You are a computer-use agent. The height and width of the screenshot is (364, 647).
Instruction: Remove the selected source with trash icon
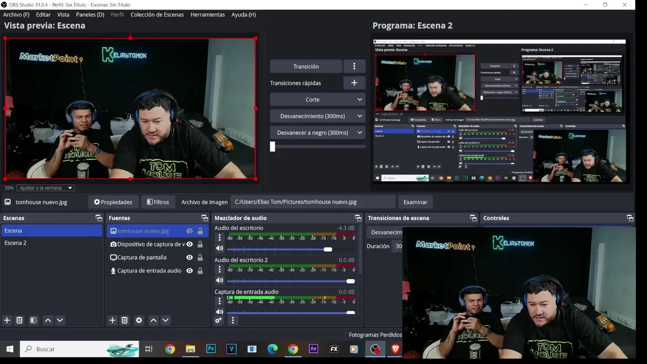[124, 320]
